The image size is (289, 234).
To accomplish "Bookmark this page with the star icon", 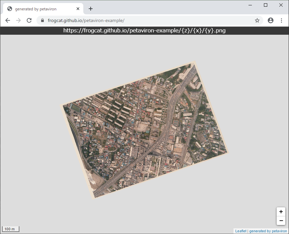I will click(x=257, y=20).
